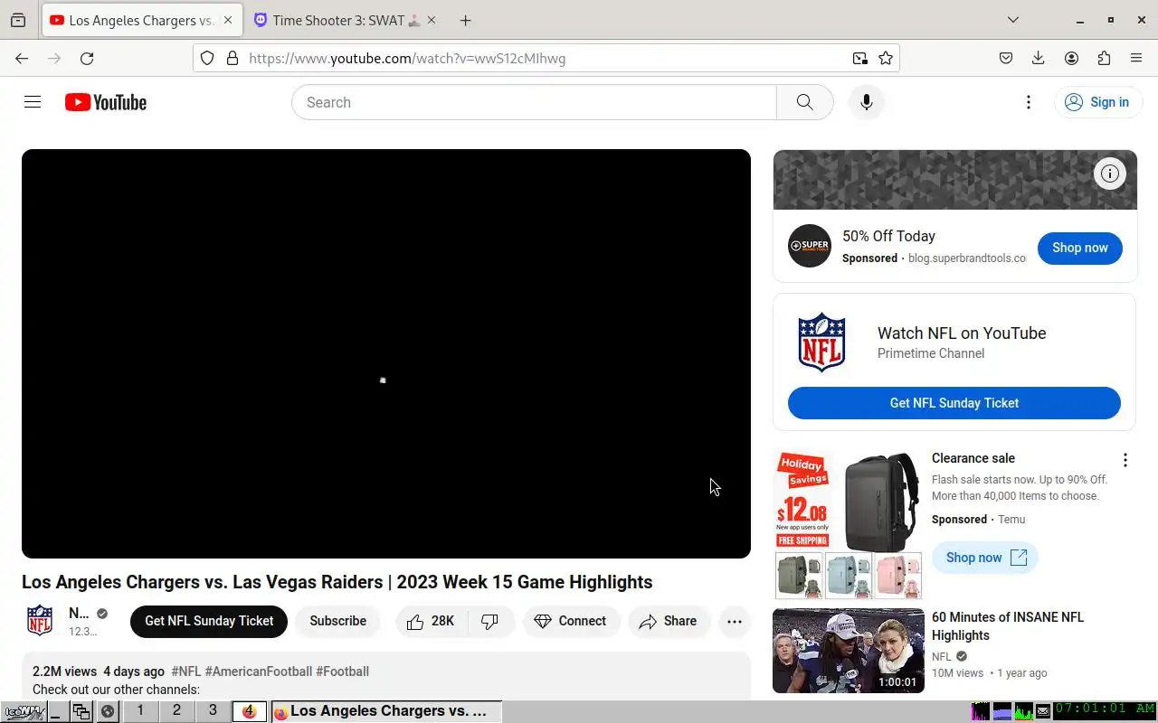The image size is (1158, 723).
Task: Open the Firefox account icon
Action: (1071, 58)
